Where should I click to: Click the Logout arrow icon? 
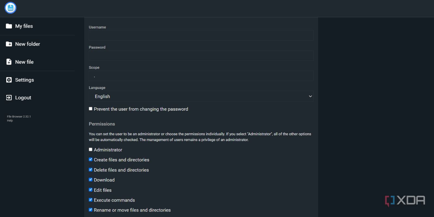point(9,98)
